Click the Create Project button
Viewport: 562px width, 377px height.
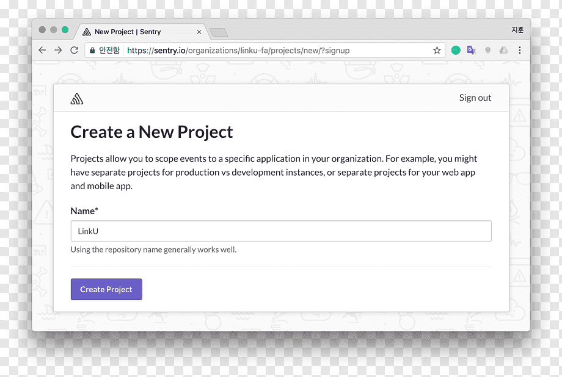click(x=106, y=289)
